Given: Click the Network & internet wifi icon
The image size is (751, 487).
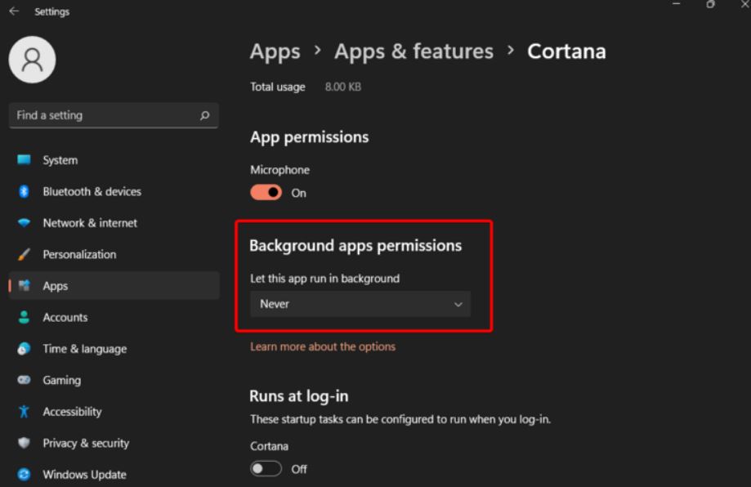Looking at the screenshot, I should tap(24, 223).
